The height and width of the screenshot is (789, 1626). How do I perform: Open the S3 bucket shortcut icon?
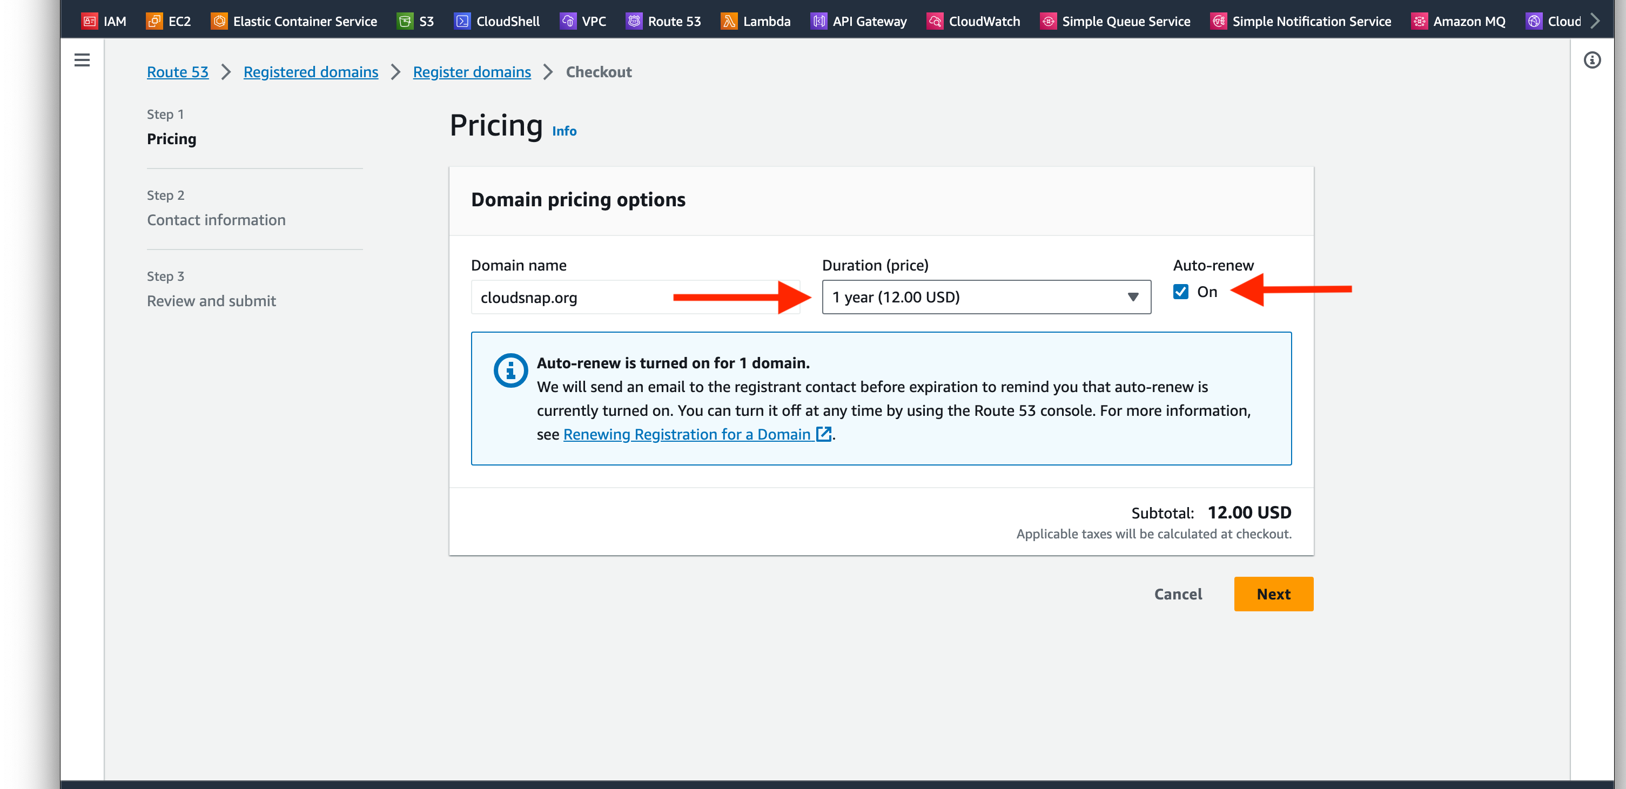pyautogui.click(x=405, y=21)
